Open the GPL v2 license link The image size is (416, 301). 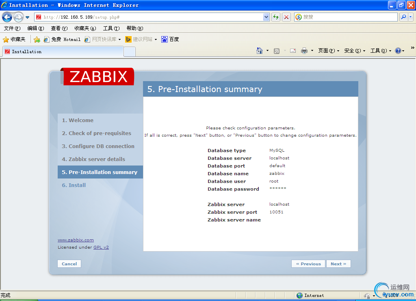(x=101, y=247)
